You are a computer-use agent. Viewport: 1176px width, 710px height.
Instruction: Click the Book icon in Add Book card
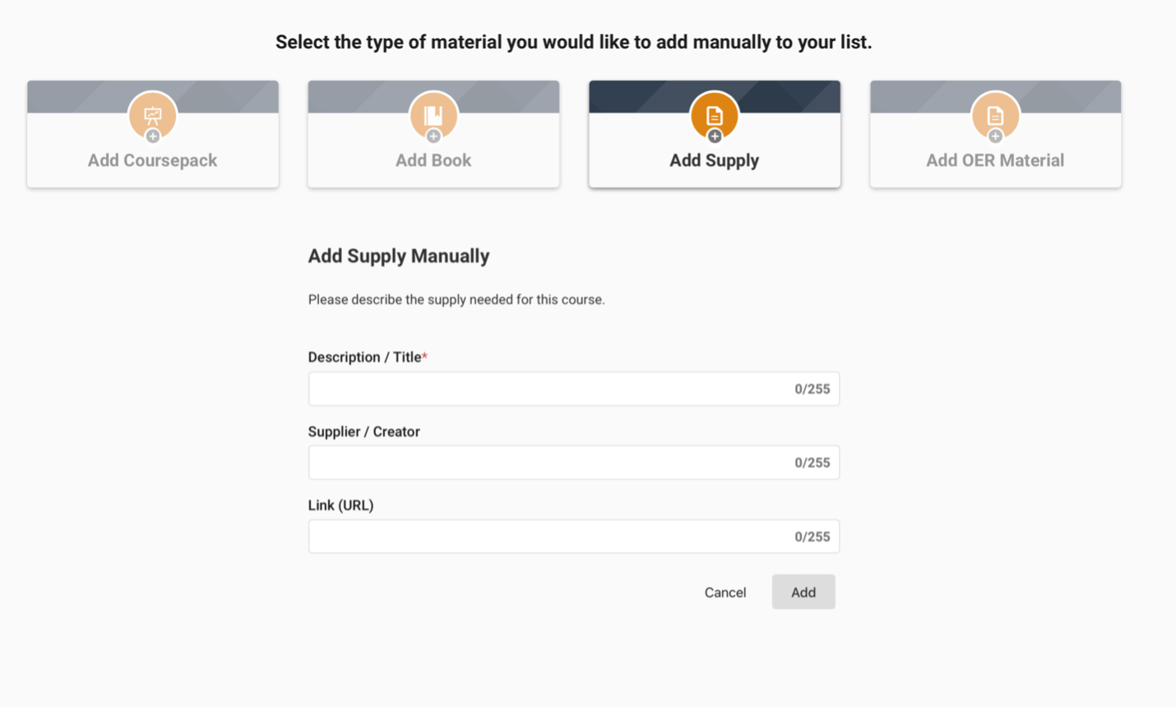click(x=433, y=114)
